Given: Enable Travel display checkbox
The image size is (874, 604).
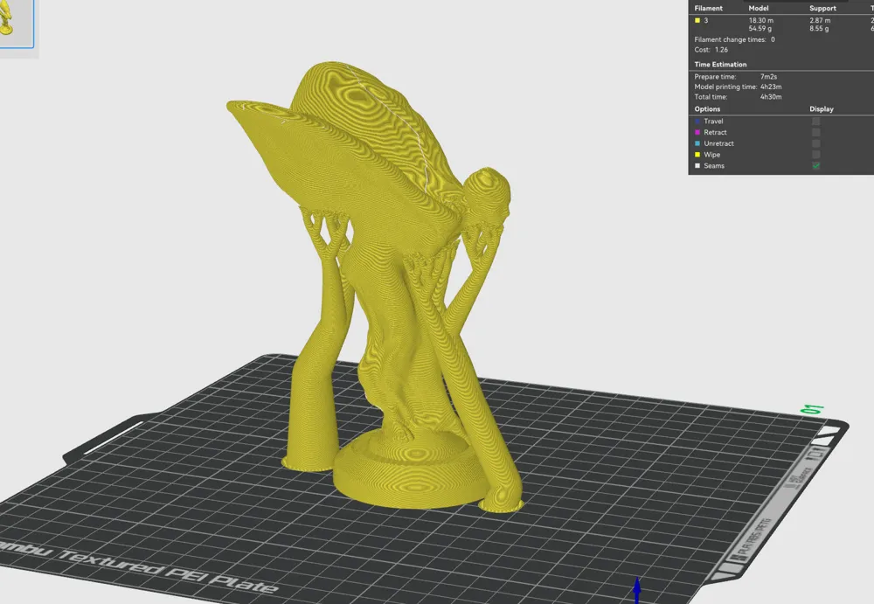Looking at the screenshot, I should click(816, 121).
